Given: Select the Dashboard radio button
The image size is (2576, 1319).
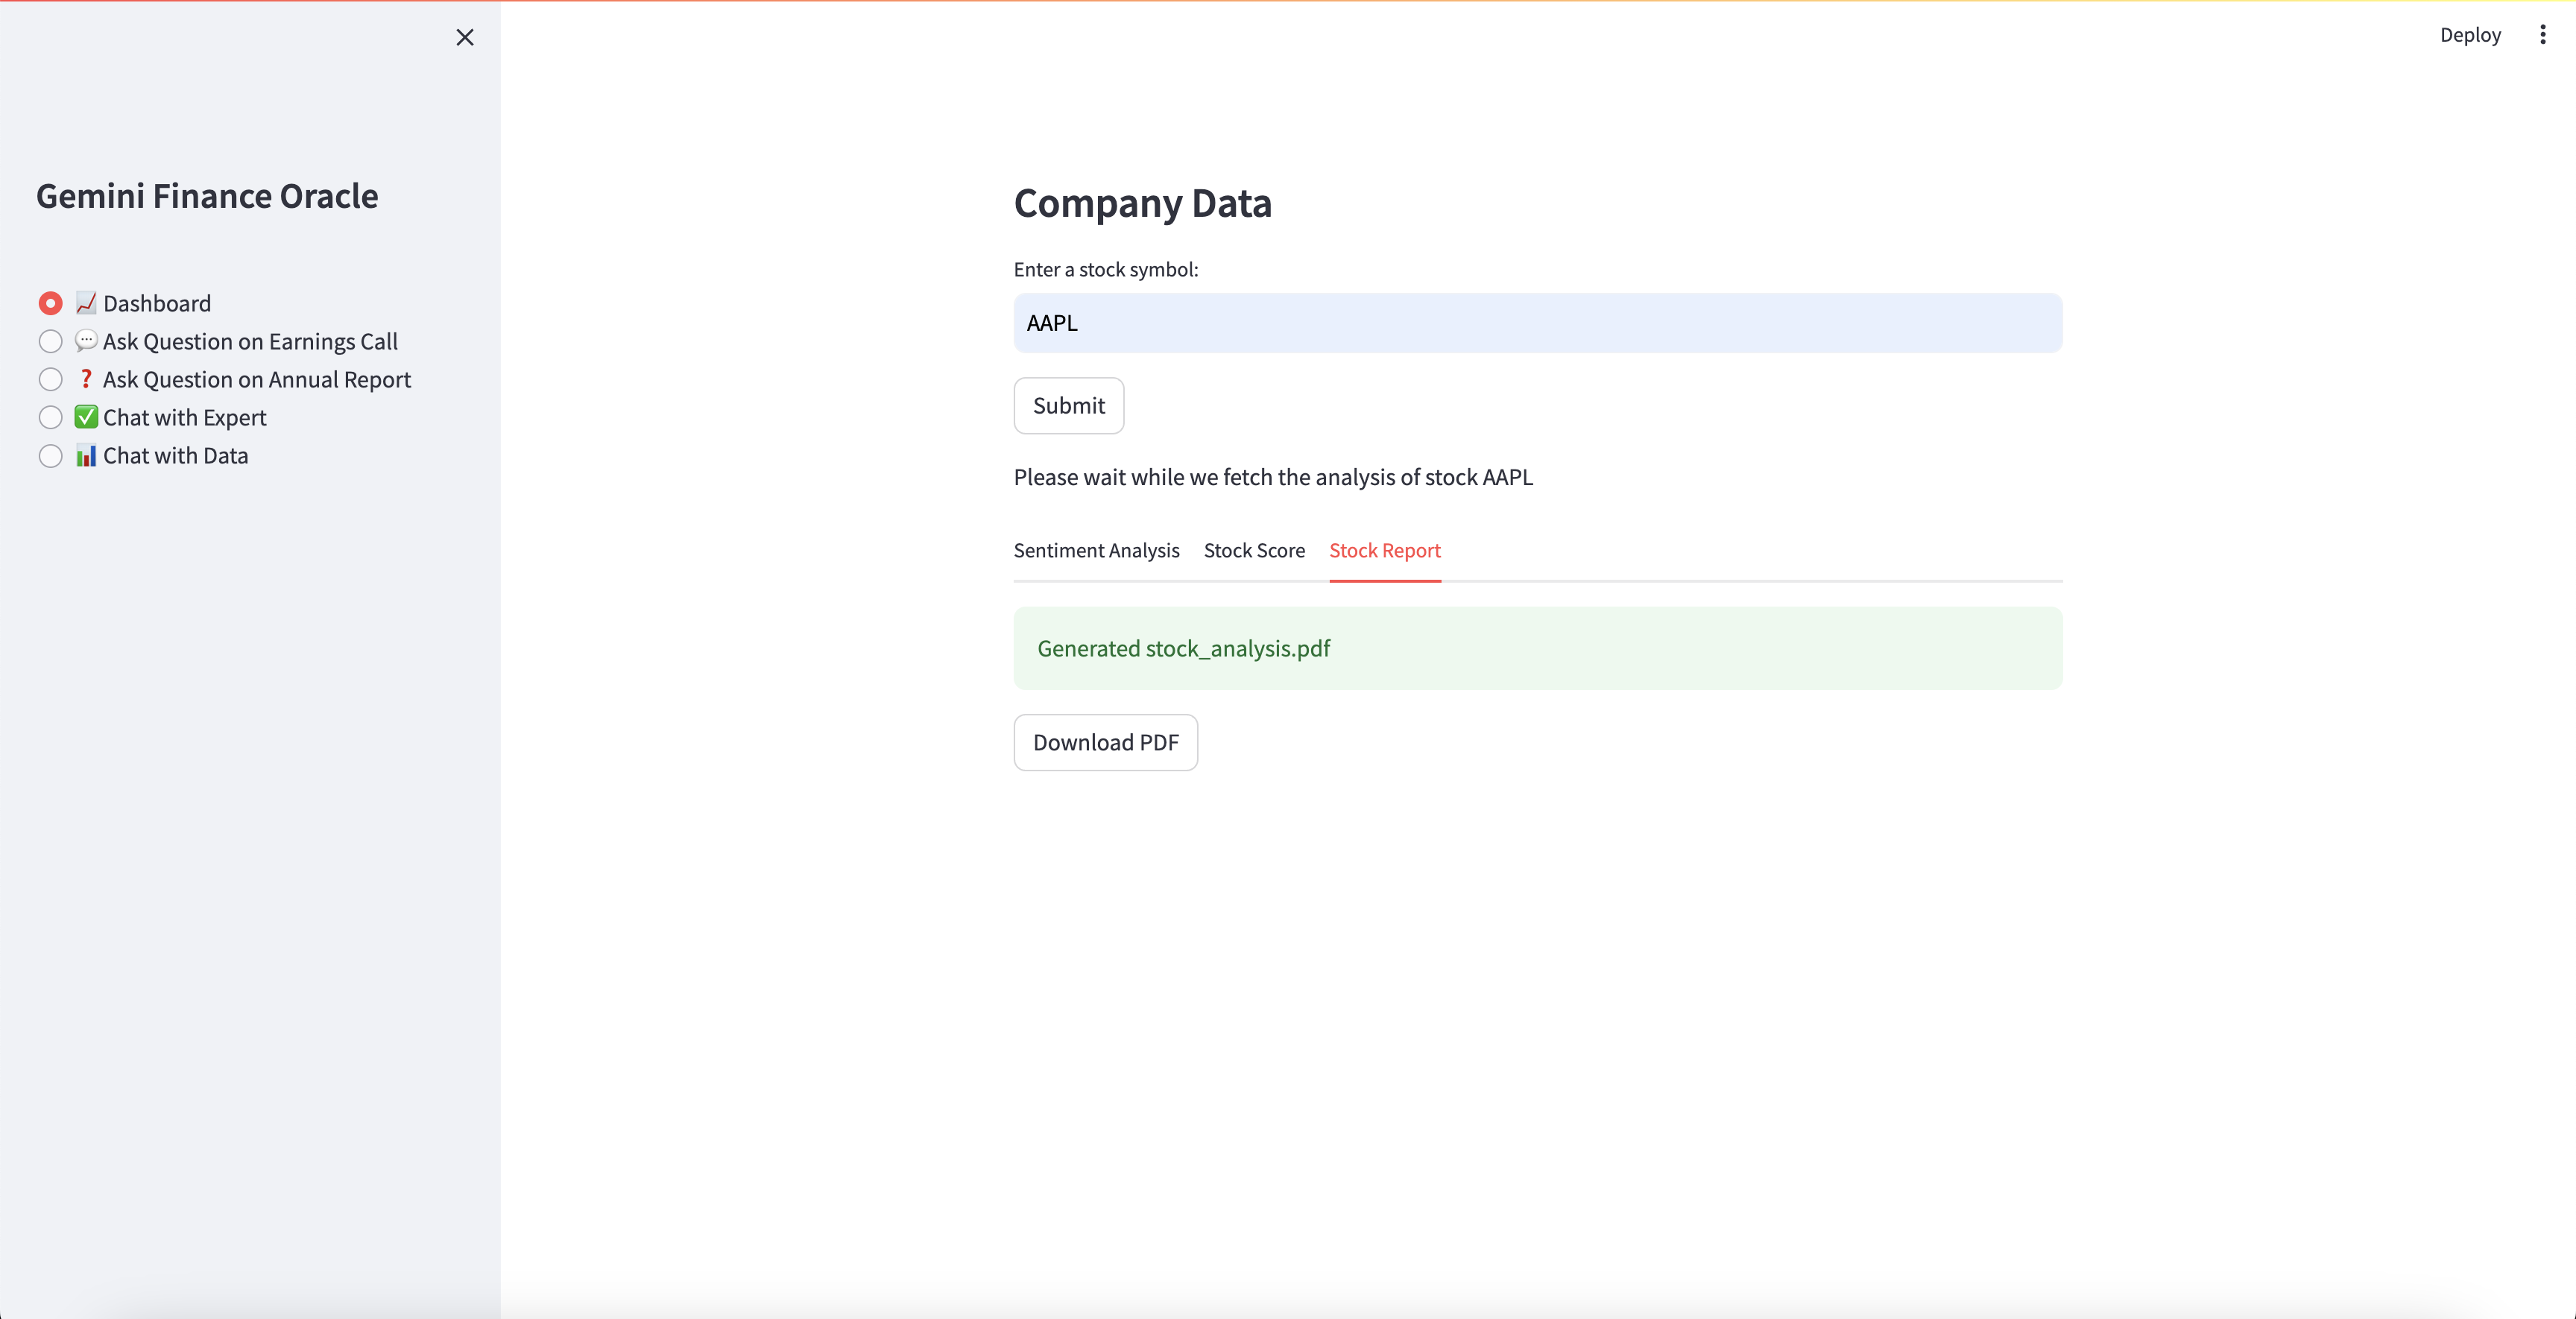Looking at the screenshot, I should 50,303.
